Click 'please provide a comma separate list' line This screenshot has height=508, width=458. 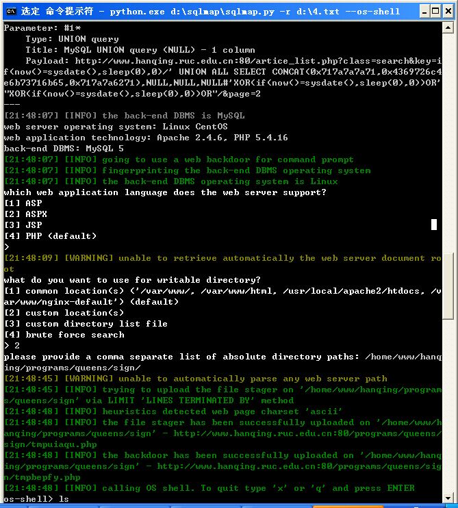coord(222,357)
